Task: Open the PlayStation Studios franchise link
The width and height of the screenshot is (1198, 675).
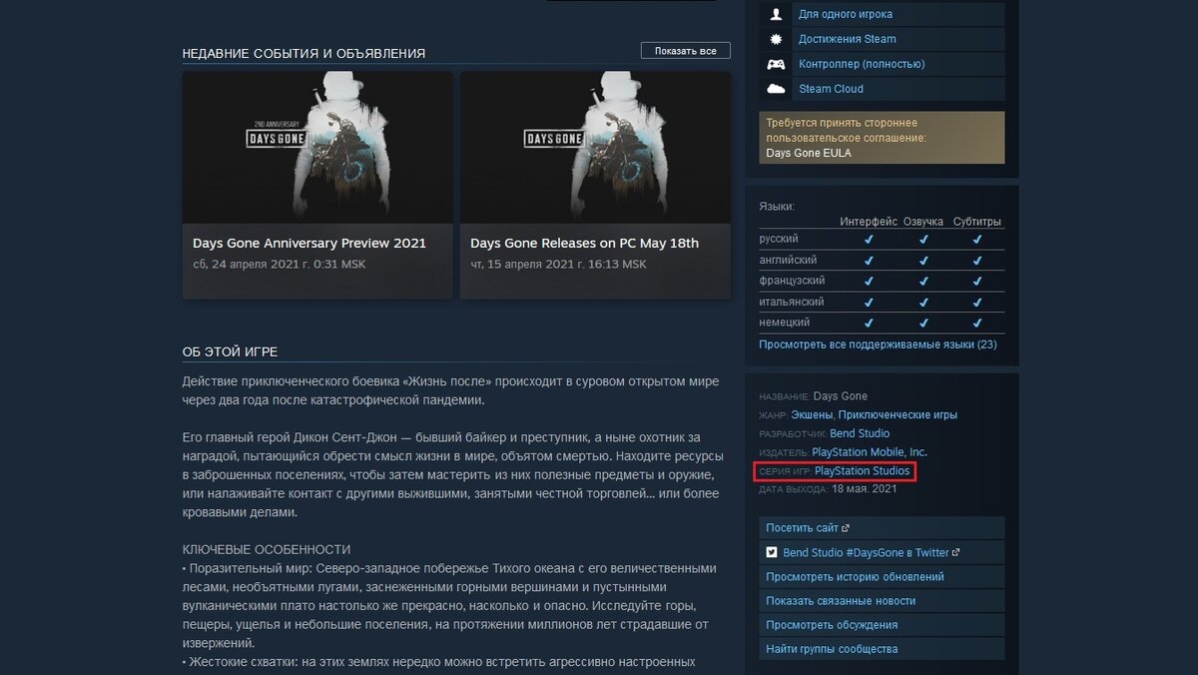Action: (862, 470)
